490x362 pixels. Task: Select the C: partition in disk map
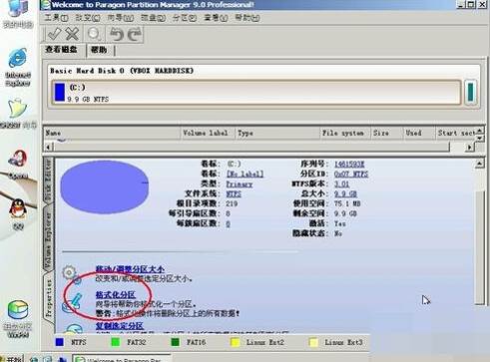tap(256, 93)
